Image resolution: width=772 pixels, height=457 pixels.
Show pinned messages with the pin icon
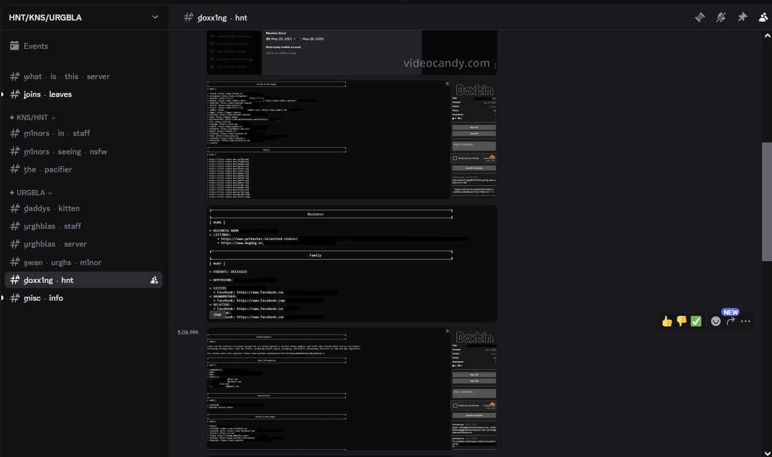[x=742, y=18]
